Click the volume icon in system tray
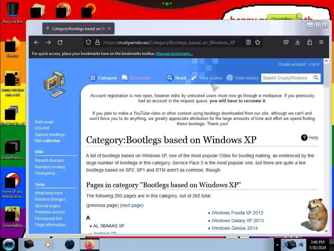The width and height of the screenshot is (334, 251). [x=301, y=244]
